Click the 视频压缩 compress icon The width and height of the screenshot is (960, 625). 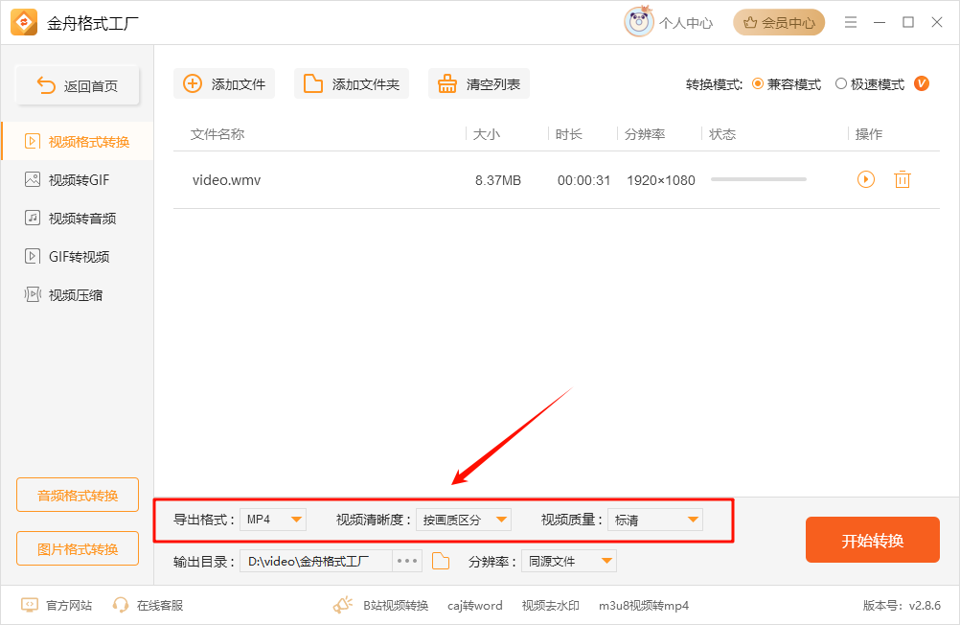point(33,294)
